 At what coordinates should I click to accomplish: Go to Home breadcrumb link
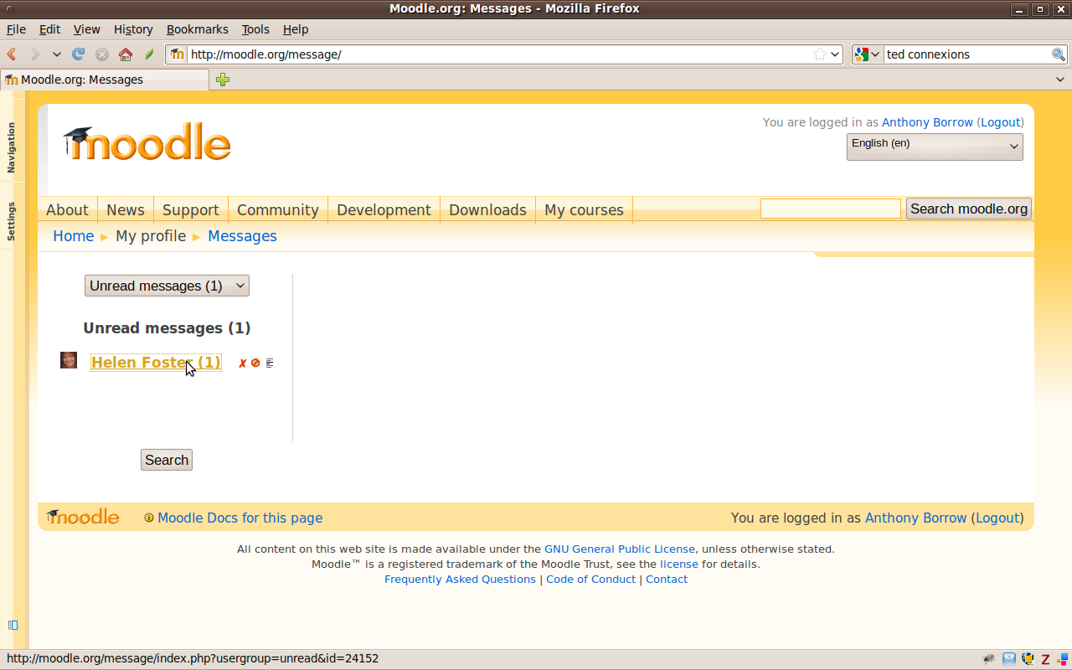(x=74, y=236)
